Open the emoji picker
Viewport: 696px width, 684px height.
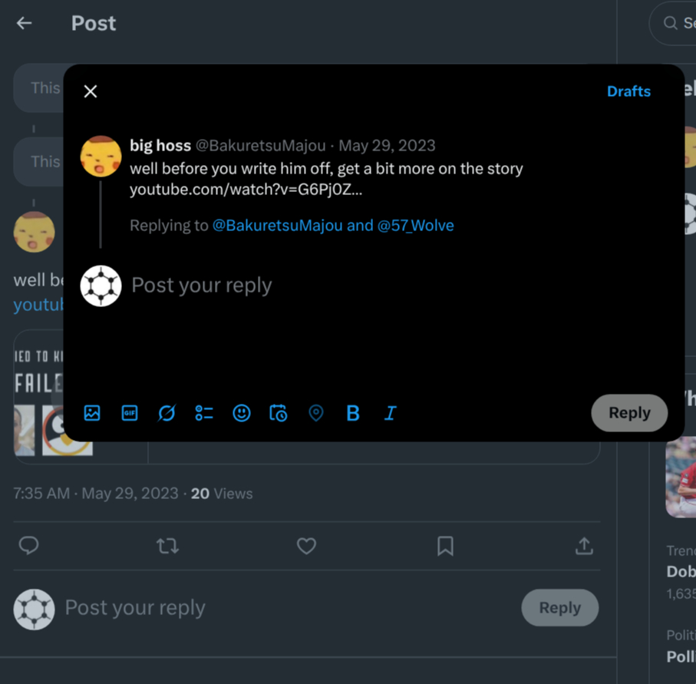(x=242, y=413)
